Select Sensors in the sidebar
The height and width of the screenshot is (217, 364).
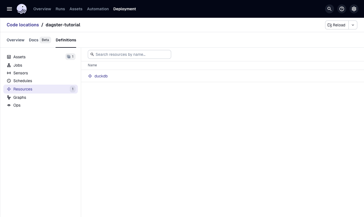pos(21,73)
